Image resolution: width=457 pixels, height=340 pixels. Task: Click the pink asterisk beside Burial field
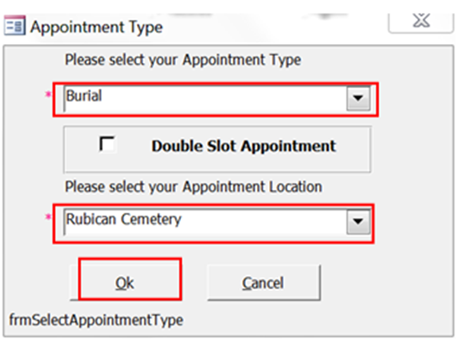pyautogui.click(x=47, y=94)
